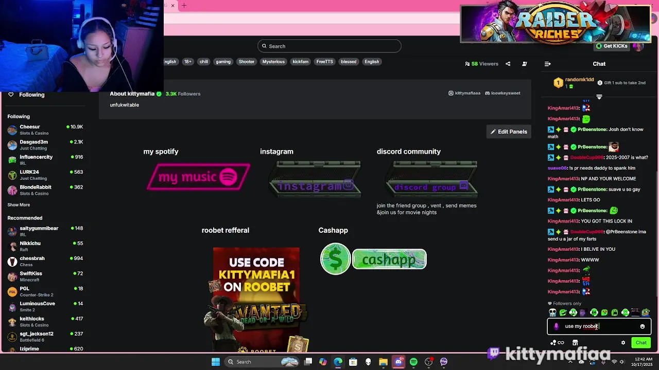Click the chat message input field
The image size is (659, 370).
click(599, 326)
